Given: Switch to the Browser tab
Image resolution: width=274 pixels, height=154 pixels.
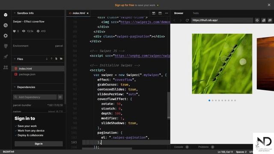Looking at the screenshot, I should coord(179,13).
